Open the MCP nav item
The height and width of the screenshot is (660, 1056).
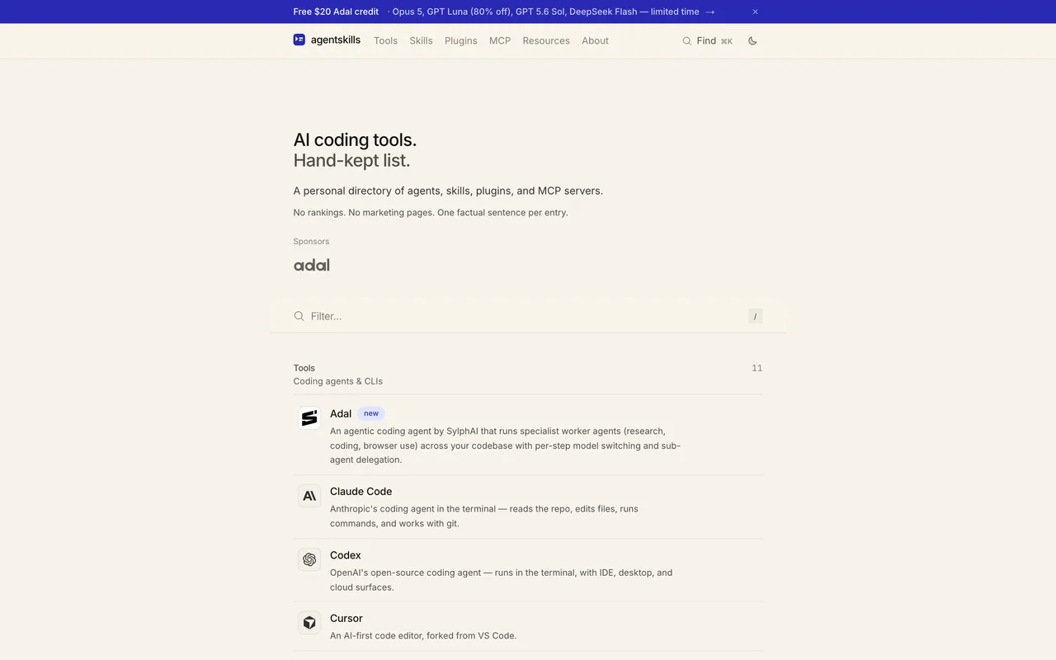click(x=500, y=40)
